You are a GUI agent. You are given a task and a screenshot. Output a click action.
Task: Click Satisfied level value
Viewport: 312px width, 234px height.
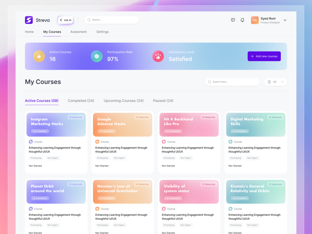(x=180, y=59)
